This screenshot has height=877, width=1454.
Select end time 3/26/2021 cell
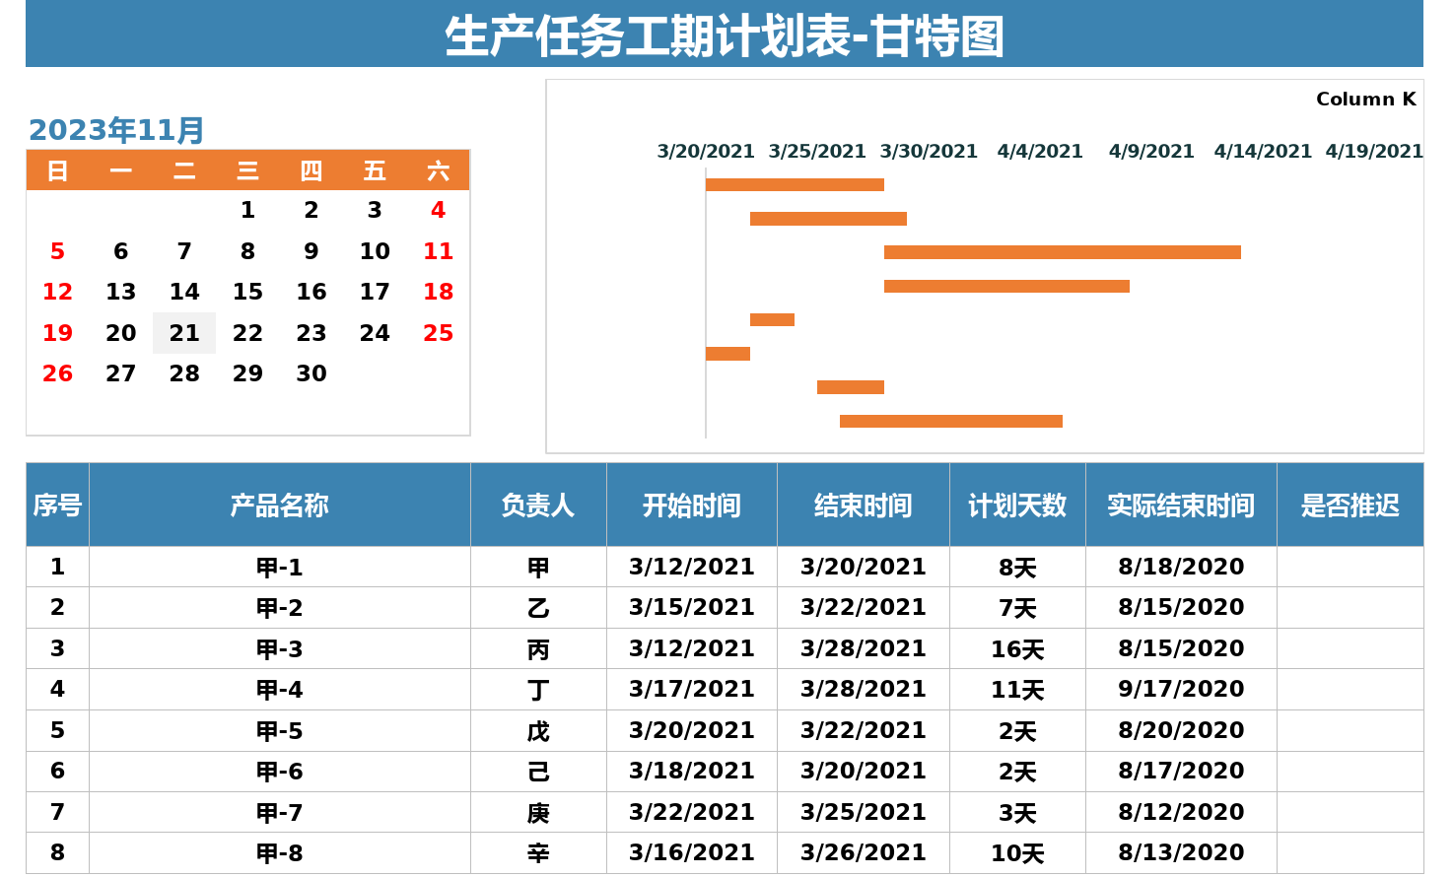click(x=864, y=852)
